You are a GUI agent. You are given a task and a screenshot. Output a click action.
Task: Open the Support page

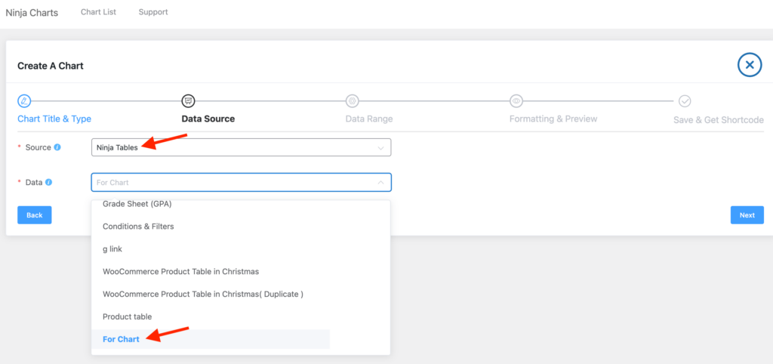click(153, 12)
